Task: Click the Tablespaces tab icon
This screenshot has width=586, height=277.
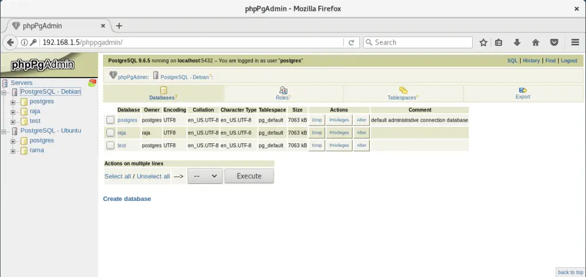Action: 403,90
